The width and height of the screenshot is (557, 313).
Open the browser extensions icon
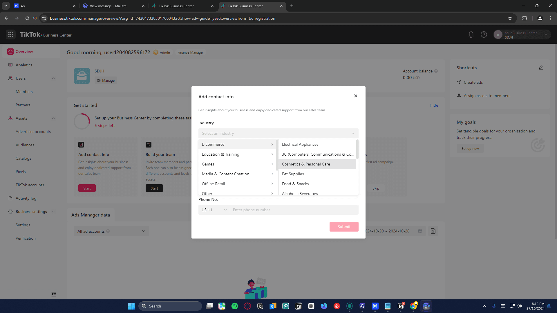point(525,18)
